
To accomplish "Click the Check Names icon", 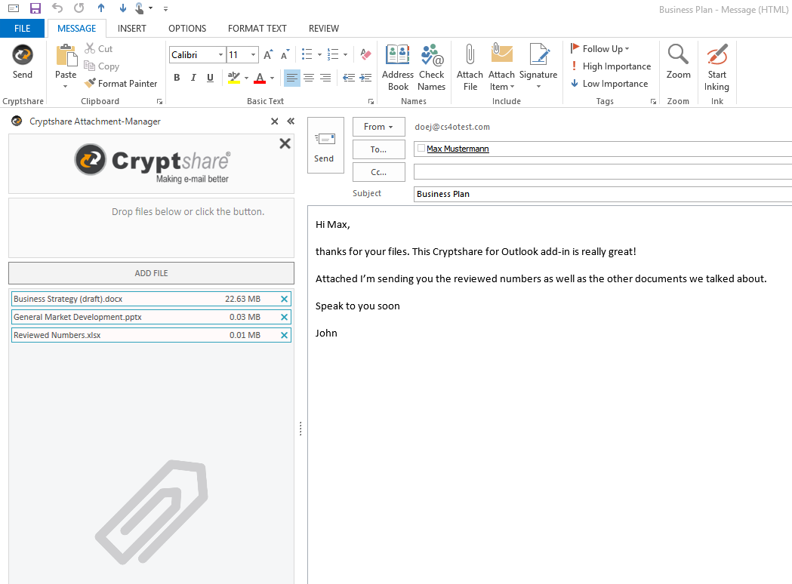I will point(431,66).
